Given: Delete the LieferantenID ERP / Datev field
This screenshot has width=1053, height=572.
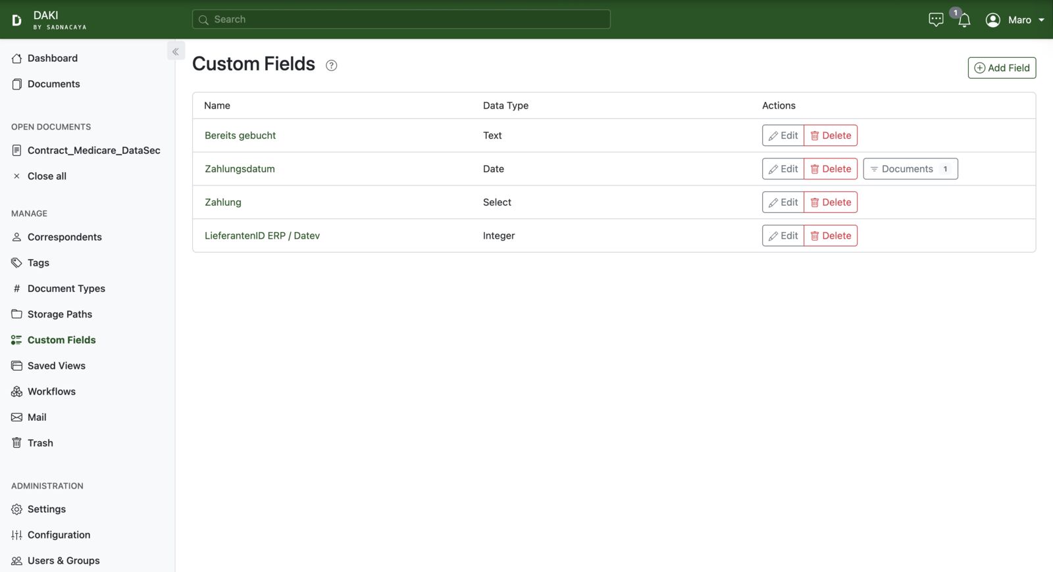Looking at the screenshot, I should pos(831,236).
